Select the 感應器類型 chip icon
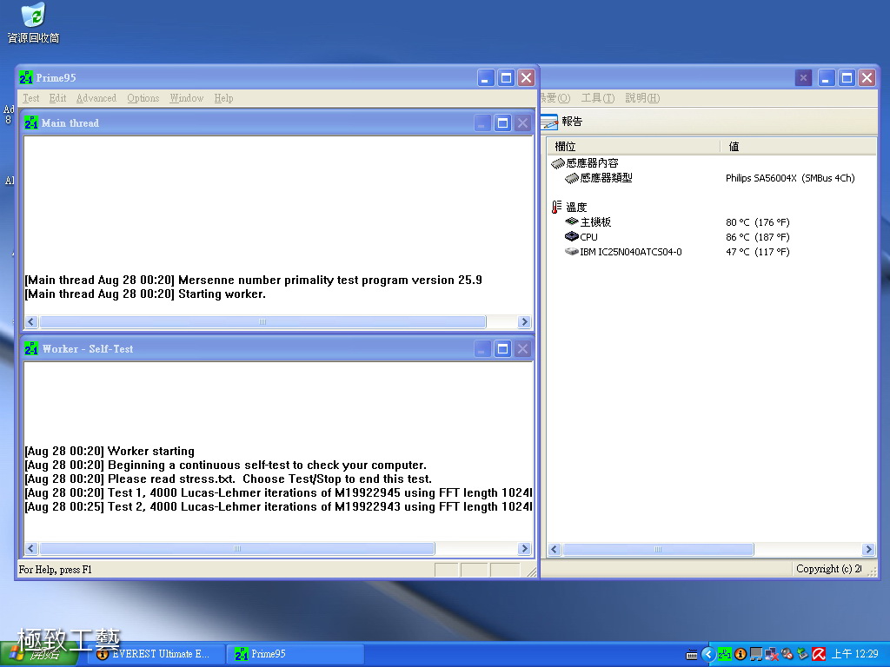The height and width of the screenshot is (667, 890). 572,178
